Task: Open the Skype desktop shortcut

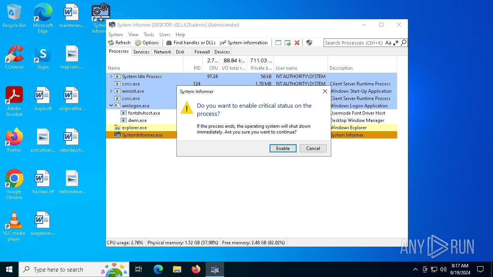Action: (x=43, y=58)
